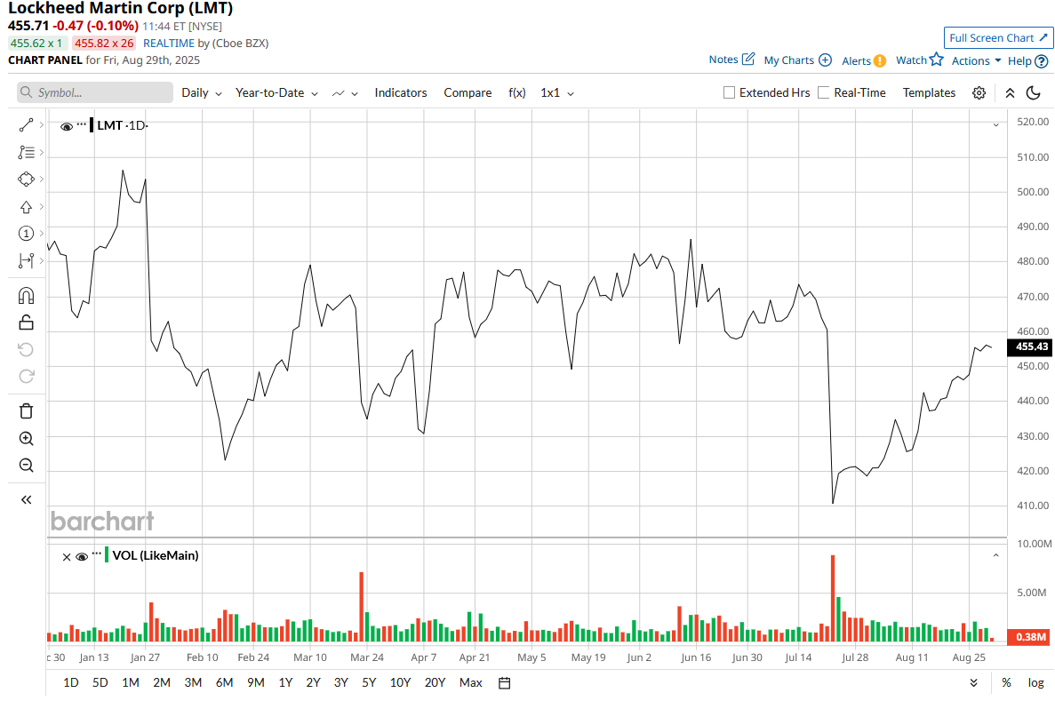
Task: Select the 10Y range button
Action: coord(400,682)
